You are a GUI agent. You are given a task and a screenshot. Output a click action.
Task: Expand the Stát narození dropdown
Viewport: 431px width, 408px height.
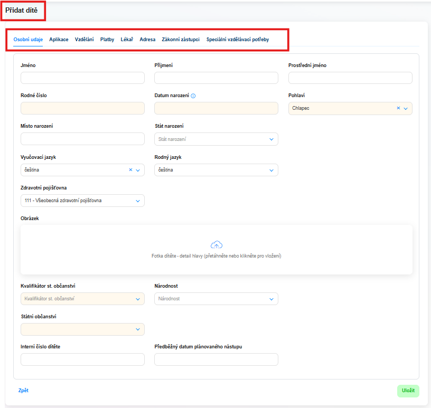271,139
